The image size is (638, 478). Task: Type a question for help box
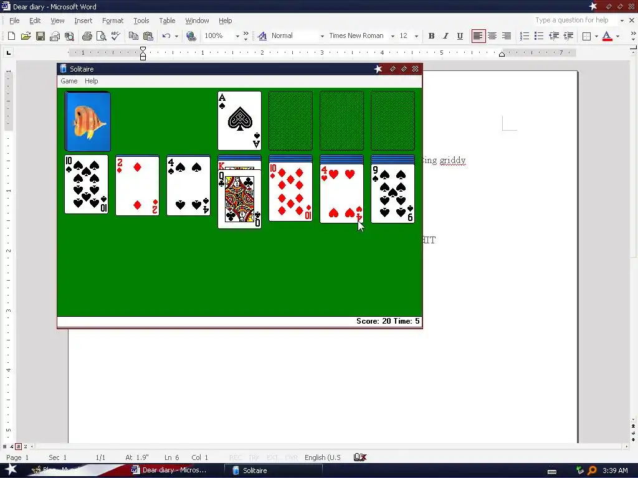574,21
